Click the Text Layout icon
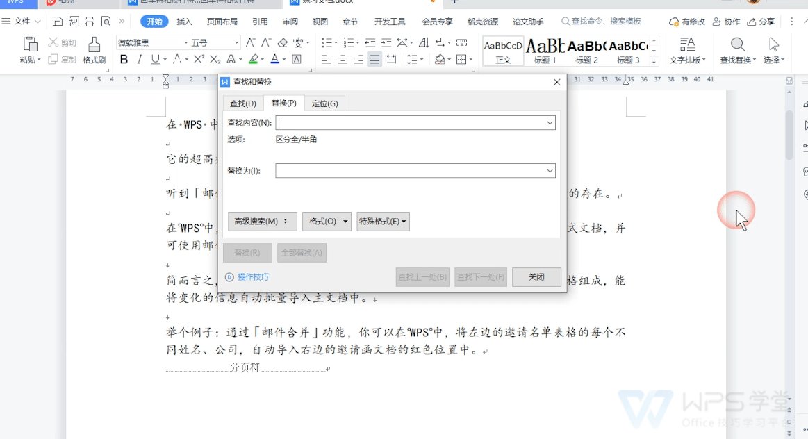The image size is (808, 439). [x=687, y=44]
